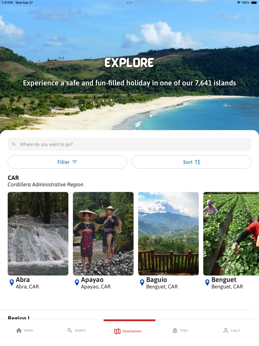Expand the Filter options panel
The height and width of the screenshot is (346, 259).
coord(67,162)
